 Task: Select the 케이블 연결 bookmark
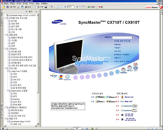(x=16, y=51)
